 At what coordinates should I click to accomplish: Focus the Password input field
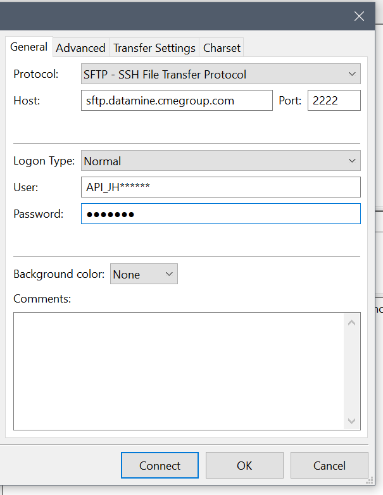pos(221,214)
